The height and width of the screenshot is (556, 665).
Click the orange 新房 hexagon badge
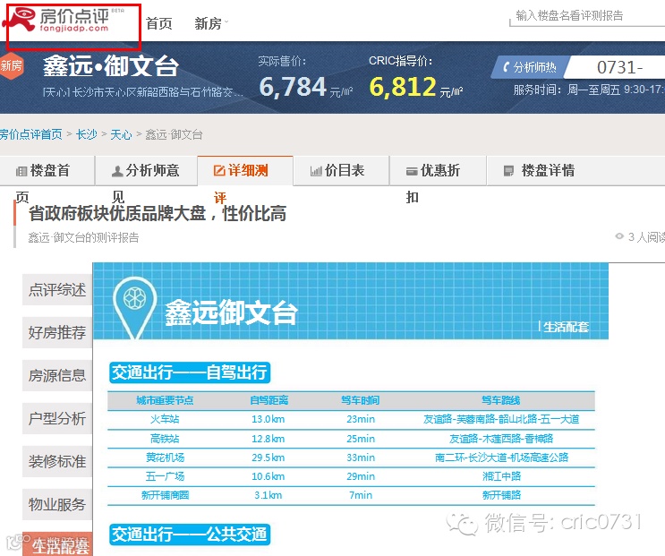tap(12, 65)
